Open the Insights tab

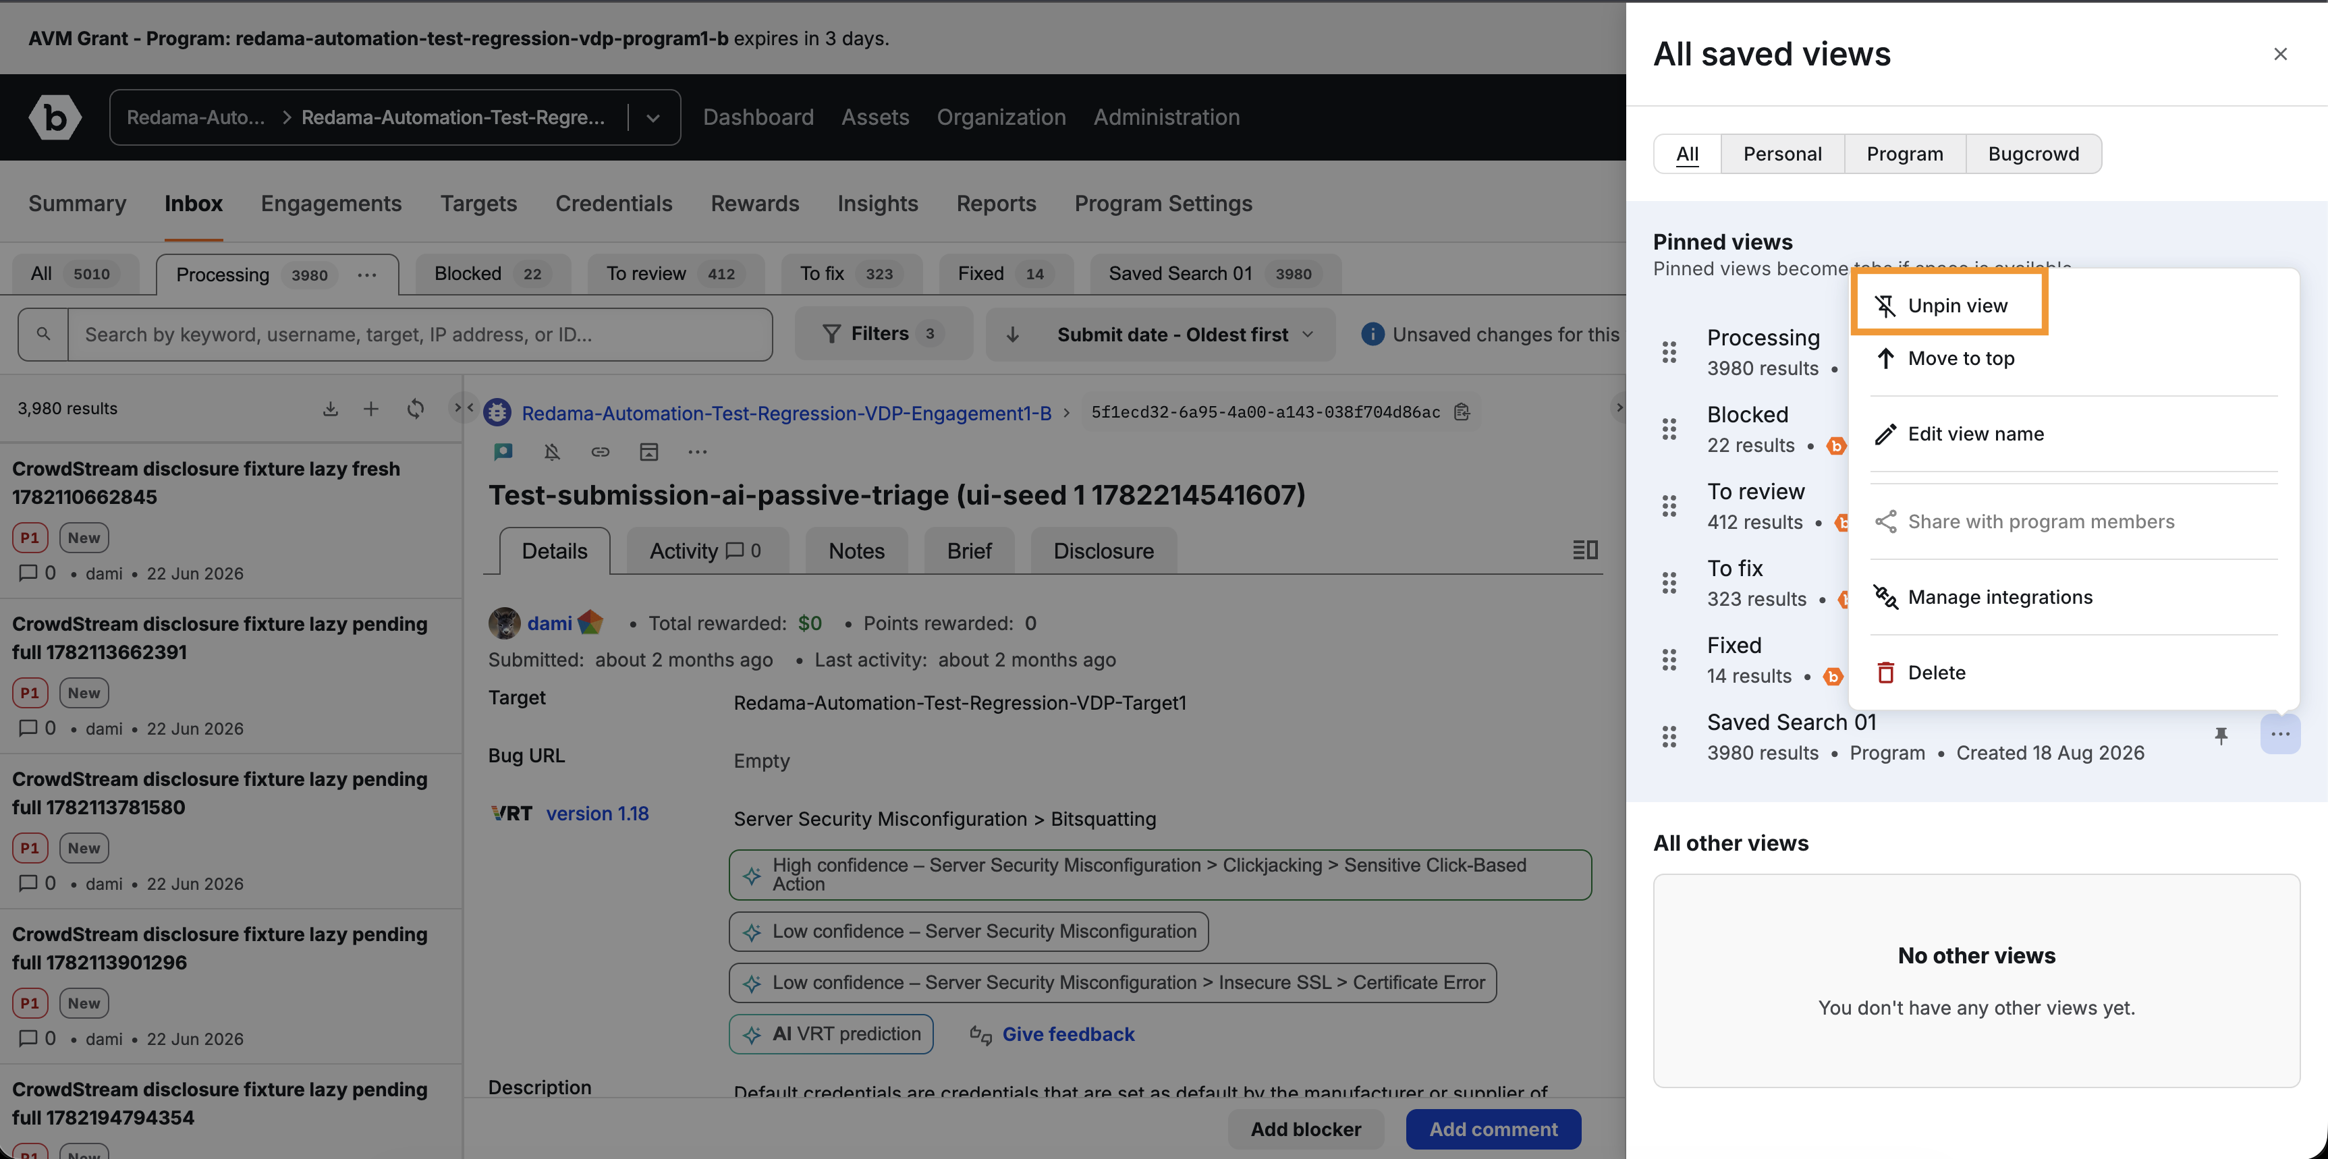[x=877, y=203]
